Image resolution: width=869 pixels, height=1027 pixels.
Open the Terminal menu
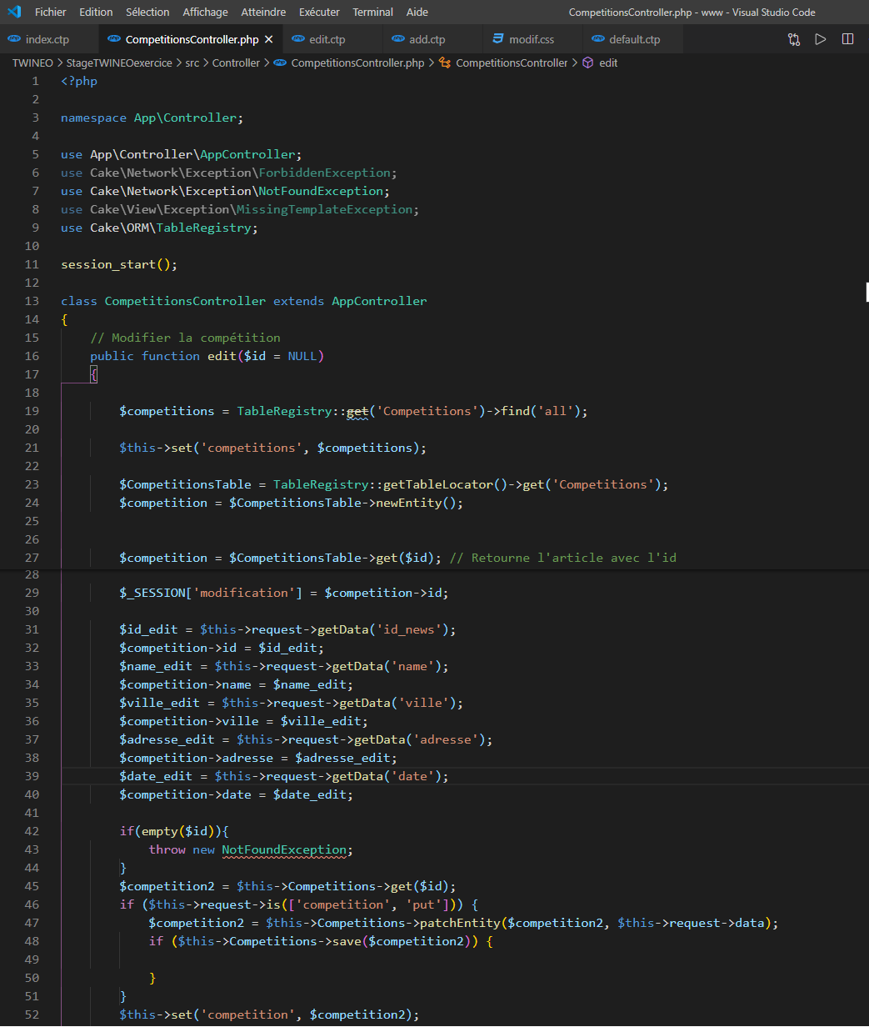pos(372,13)
